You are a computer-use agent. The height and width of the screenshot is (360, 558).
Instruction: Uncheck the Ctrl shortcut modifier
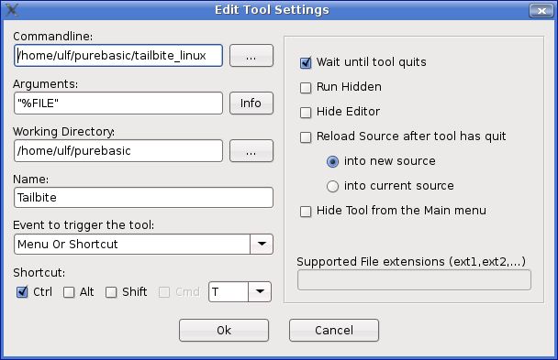22,292
